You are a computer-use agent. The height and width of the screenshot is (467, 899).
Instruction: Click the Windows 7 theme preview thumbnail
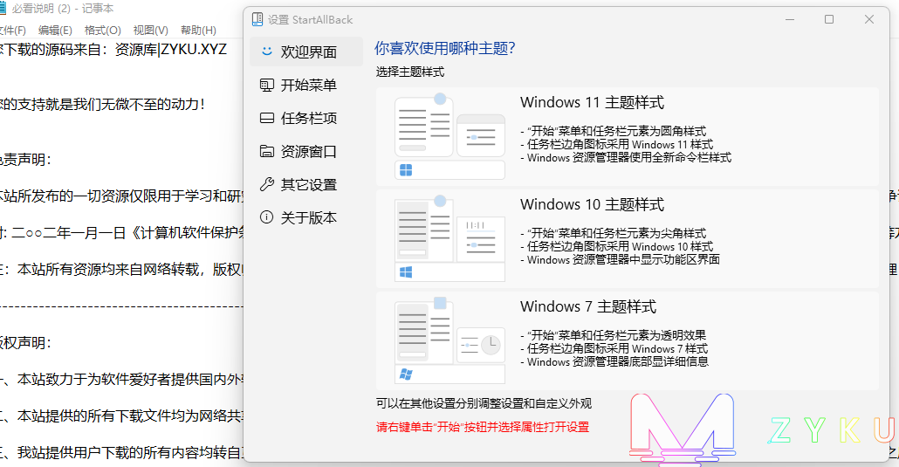450,340
